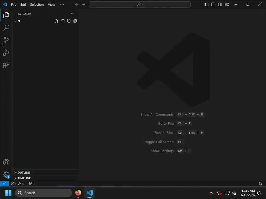The width and height of the screenshot is (266, 199).
Task: Open the clock showing 11:10 AM
Action: coord(248,193)
